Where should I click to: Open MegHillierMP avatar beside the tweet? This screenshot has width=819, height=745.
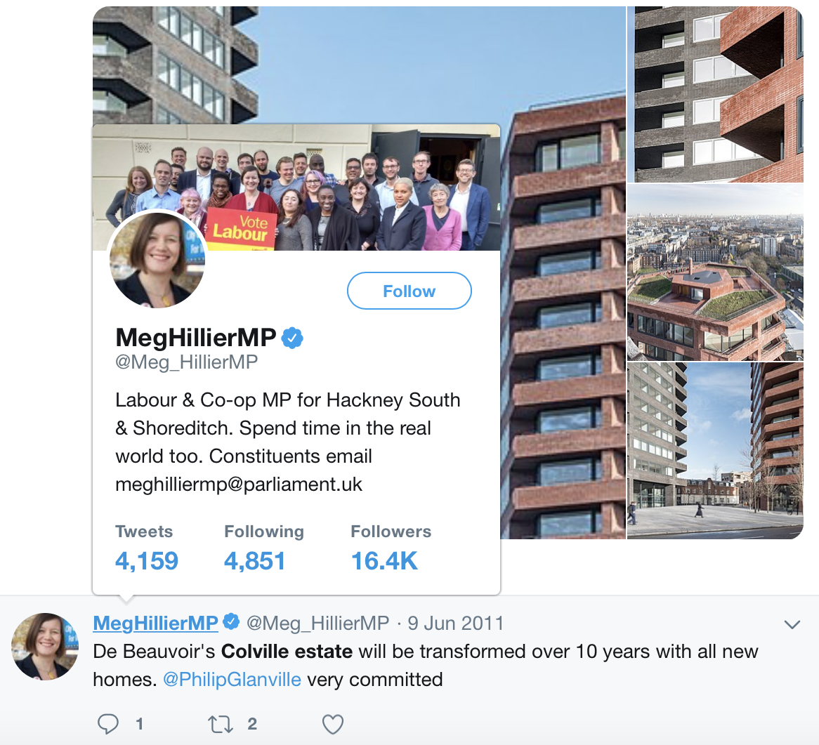(x=46, y=646)
